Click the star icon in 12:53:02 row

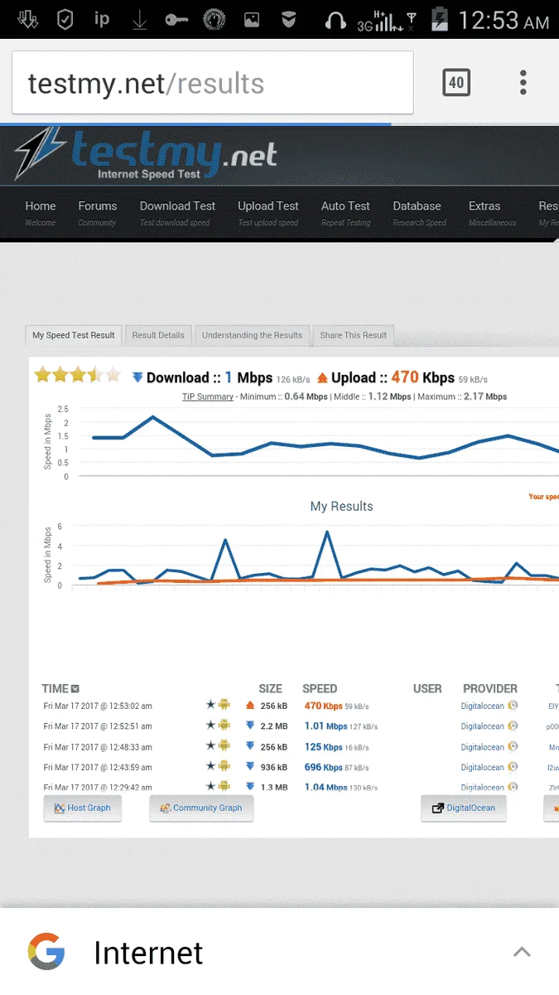(211, 706)
